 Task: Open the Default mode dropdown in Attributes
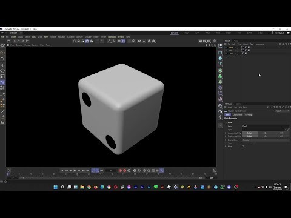(283, 111)
